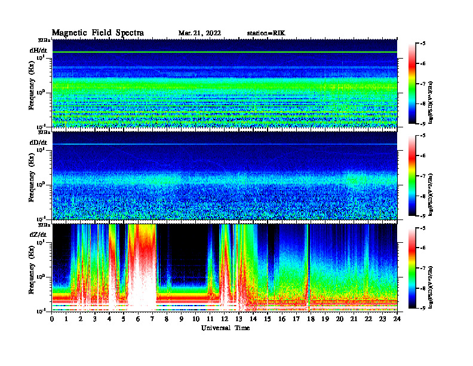The width and height of the screenshot is (473, 366).
Task: Click the "-8" value on dD/dt color bar
Action: coord(423,196)
